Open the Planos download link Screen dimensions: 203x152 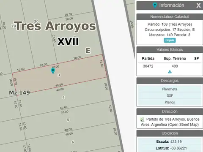pos(170,102)
